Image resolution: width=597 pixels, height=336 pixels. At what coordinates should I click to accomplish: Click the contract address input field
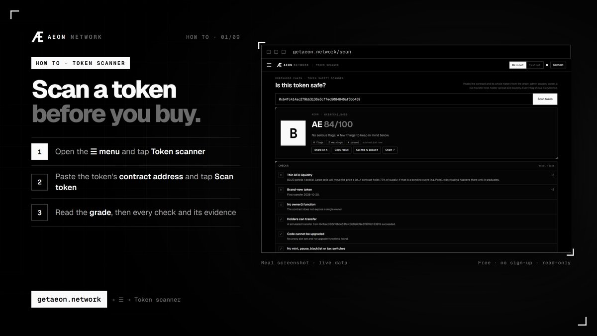point(404,99)
